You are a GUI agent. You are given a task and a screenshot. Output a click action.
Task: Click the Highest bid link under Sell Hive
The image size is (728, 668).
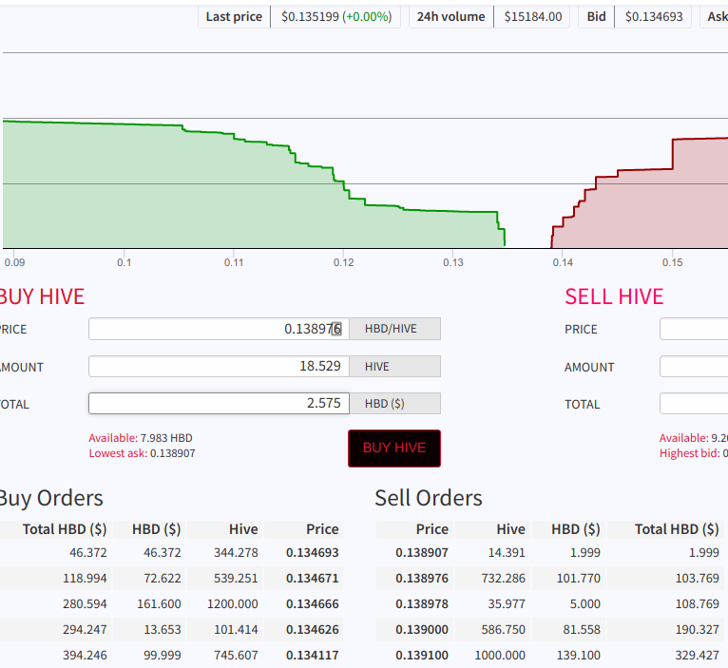click(694, 453)
